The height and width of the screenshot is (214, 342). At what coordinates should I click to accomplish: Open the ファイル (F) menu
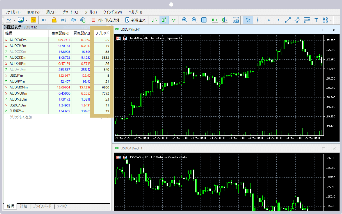point(13,12)
